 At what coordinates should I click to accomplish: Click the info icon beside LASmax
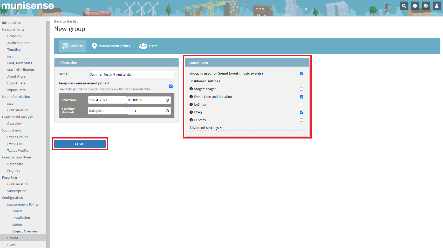pos(191,104)
